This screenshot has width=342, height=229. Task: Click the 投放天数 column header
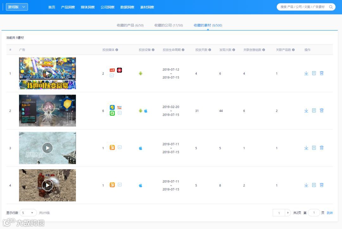(x=201, y=50)
